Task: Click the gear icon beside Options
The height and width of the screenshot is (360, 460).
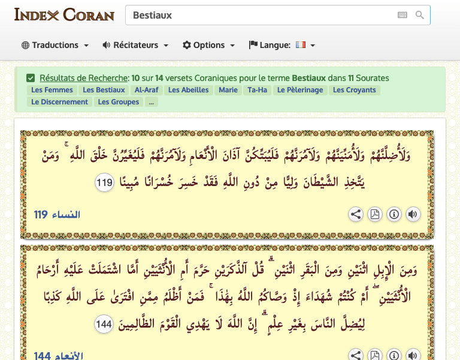Action: [187, 45]
